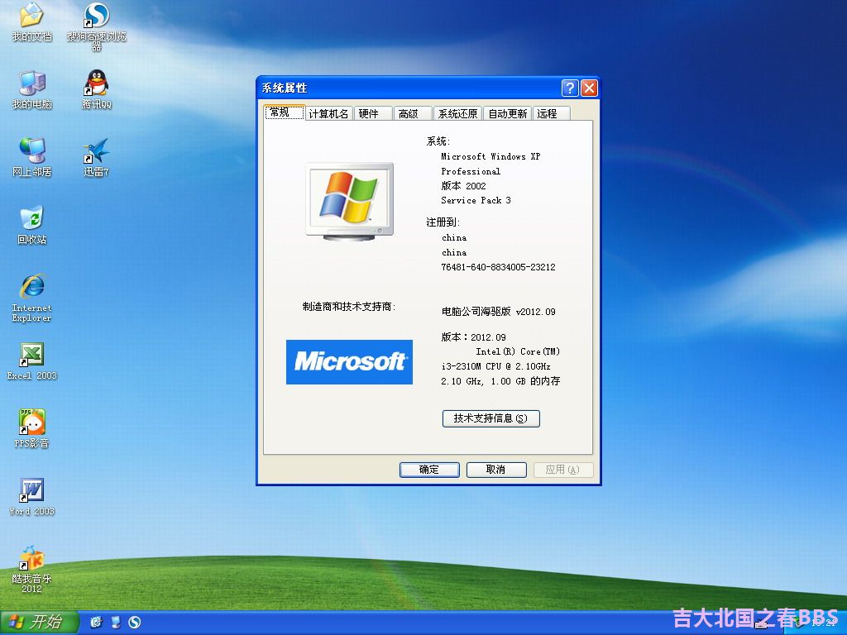Image resolution: width=847 pixels, height=635 pixels.
Task: Select the Word 2003 desktop shortcut
Action: (x=32, y=497)
